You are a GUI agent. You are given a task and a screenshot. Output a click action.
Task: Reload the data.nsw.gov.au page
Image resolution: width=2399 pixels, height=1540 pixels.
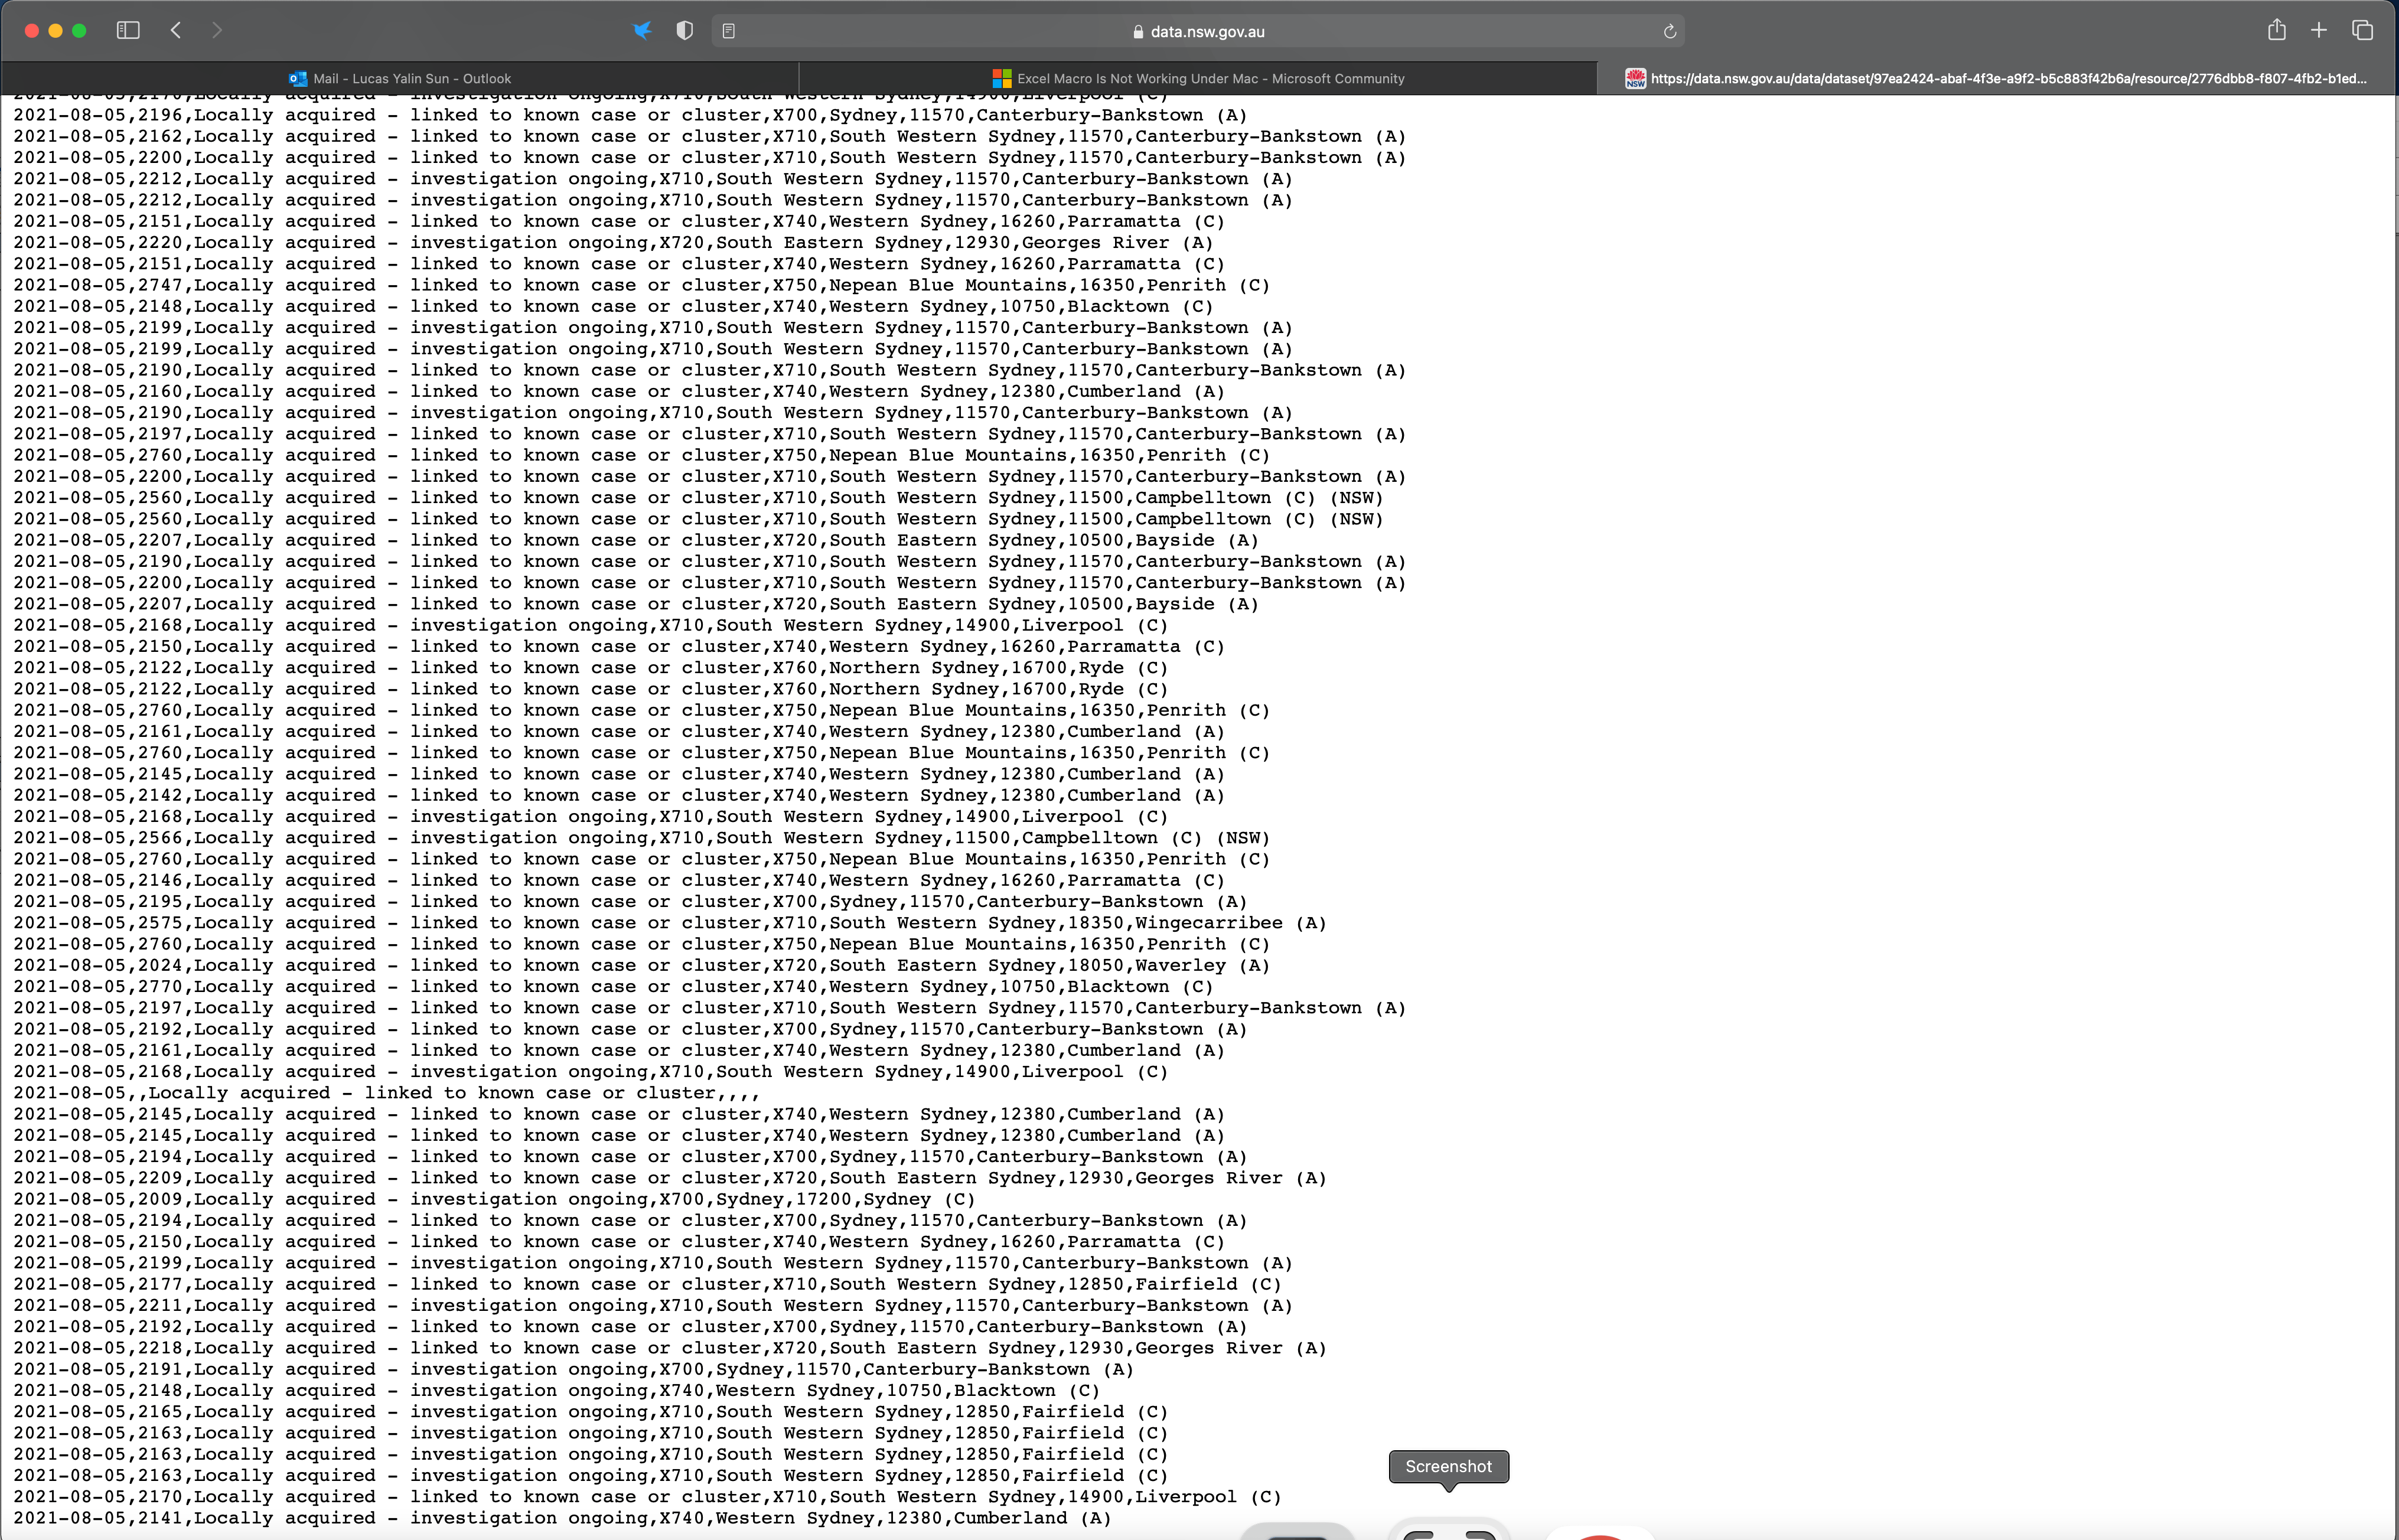tap(1669, 32)
